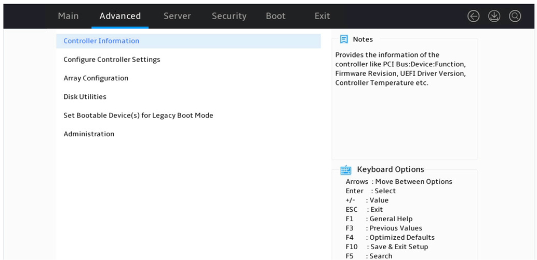Click the F4 Optimized Defaults hint
The height and width of the screenshot is (260, 537).
click(390, 237)
